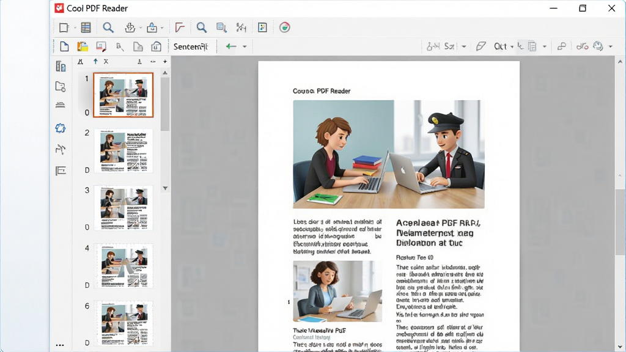Open the arrow beside the blank page icon

(75, 28)
